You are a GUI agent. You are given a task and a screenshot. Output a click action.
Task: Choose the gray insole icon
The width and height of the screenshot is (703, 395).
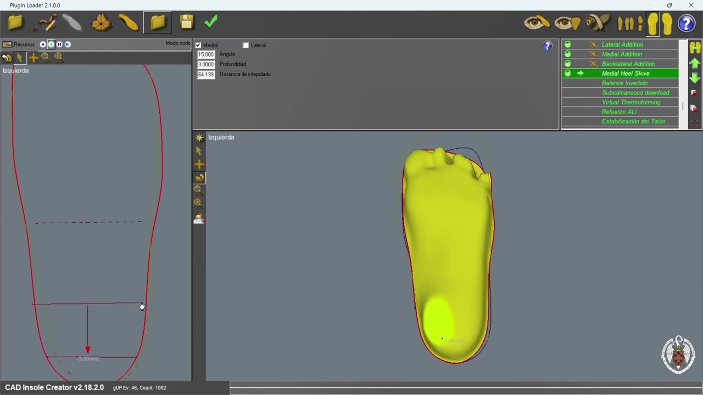[72, 22]
